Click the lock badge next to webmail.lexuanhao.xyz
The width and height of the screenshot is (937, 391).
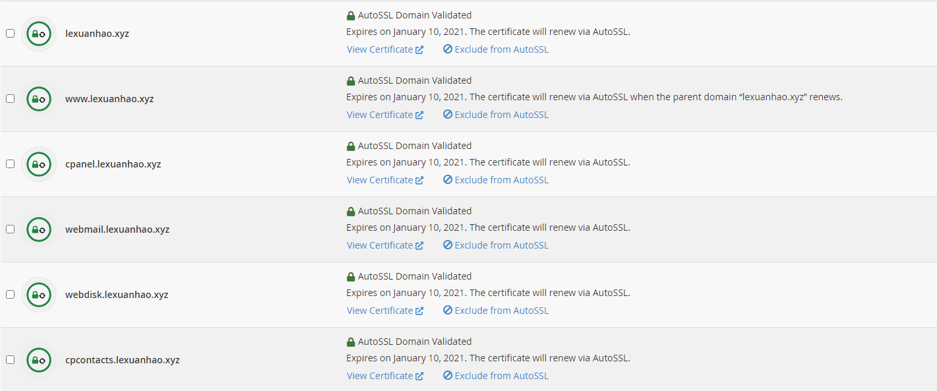coord(39,229)
